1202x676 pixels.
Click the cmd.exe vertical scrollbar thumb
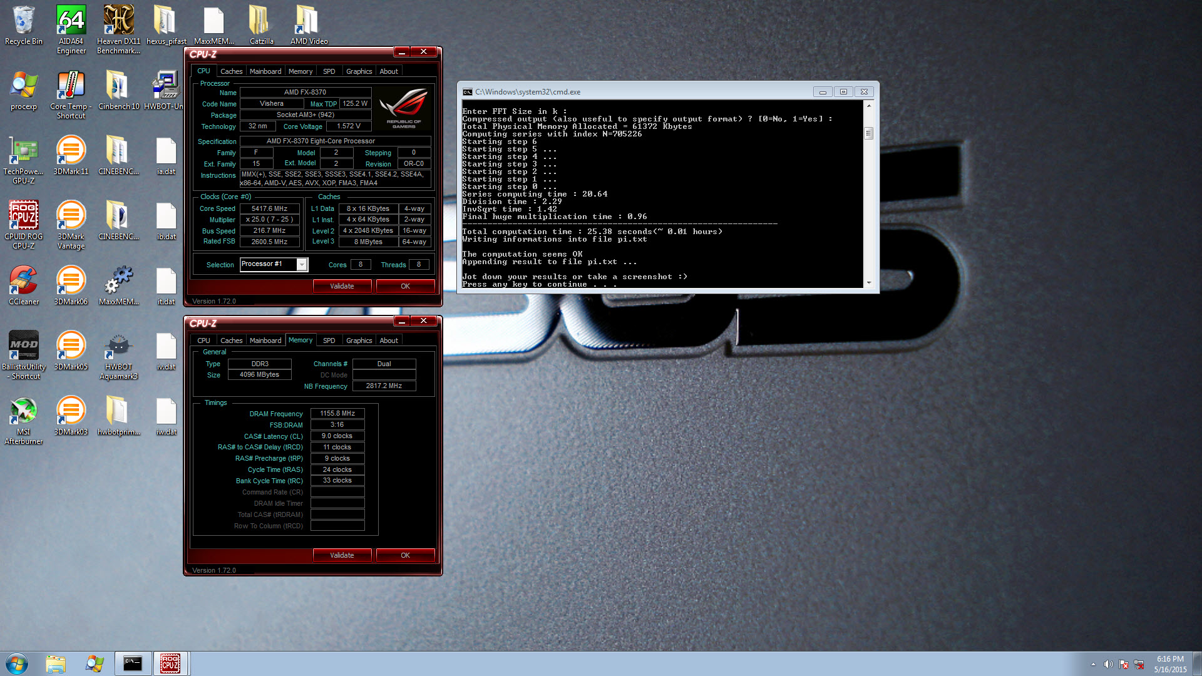click(x=868, y=133)
